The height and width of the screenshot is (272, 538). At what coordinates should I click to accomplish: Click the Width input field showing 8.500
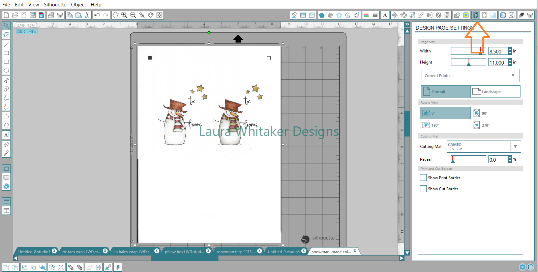coord(498,51)
